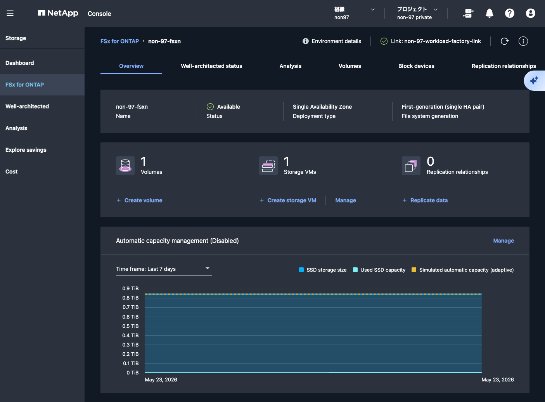The image size is (545, 402).
Task: Expand the 組織 organization dropdown
Action: coord(355,13)
